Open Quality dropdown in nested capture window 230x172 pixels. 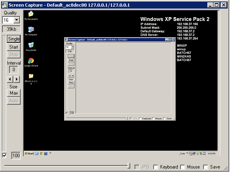pos(73,47)
